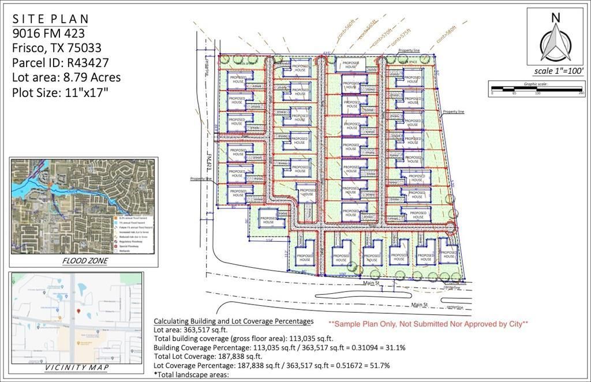Open the Flood Zone aerial map image

(83, 206)
